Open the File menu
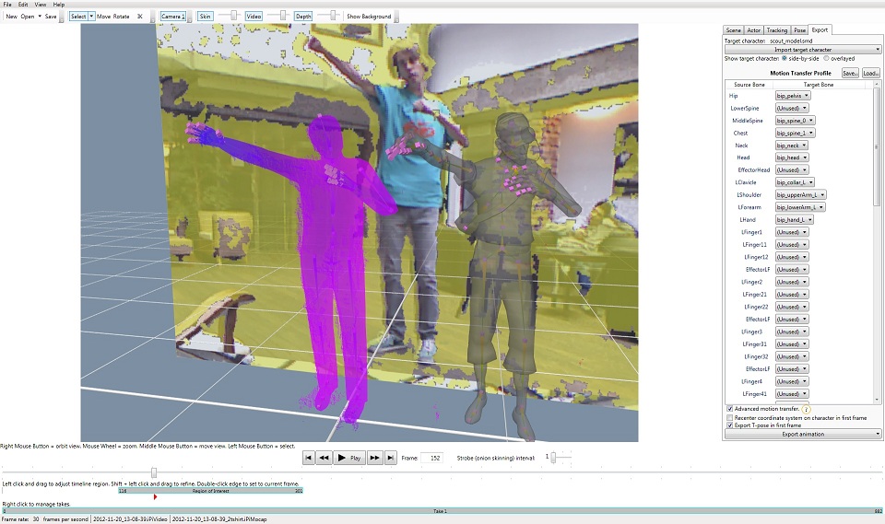This screenshot has height=524, width=885. 7,5
